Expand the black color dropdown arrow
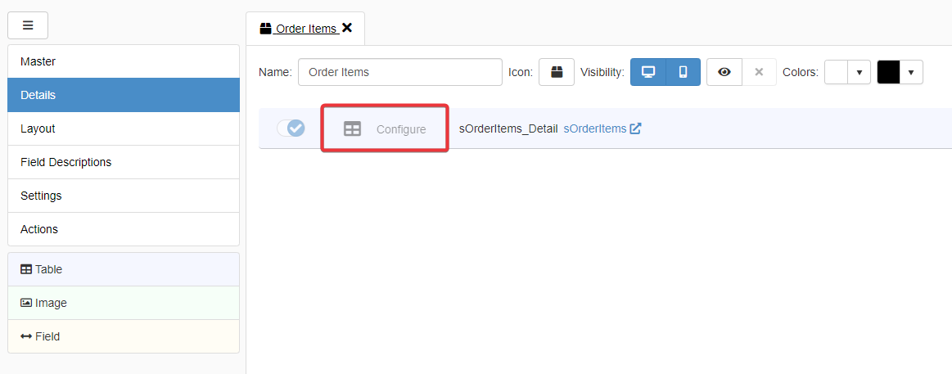This screenshot has height=374, width=952. point(911,72)
